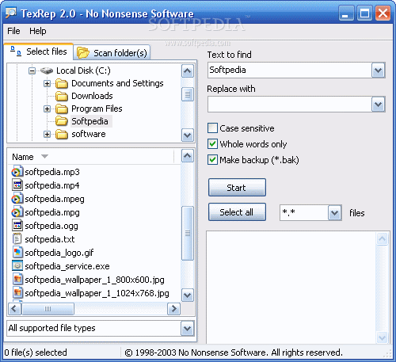396x362 pixels.
Task: Expand the Documents and Settings folder
Action: click(47, 83)
